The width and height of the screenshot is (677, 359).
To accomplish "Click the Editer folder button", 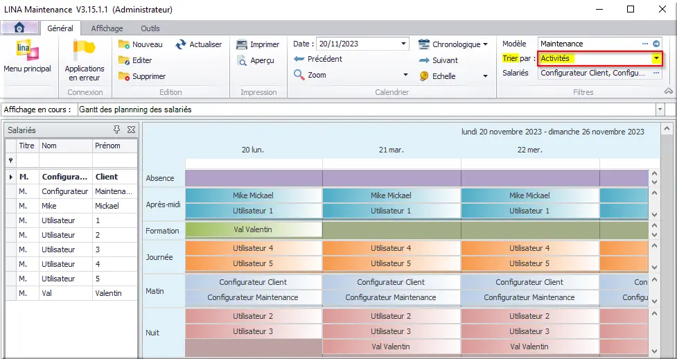I will coord(135,60).
